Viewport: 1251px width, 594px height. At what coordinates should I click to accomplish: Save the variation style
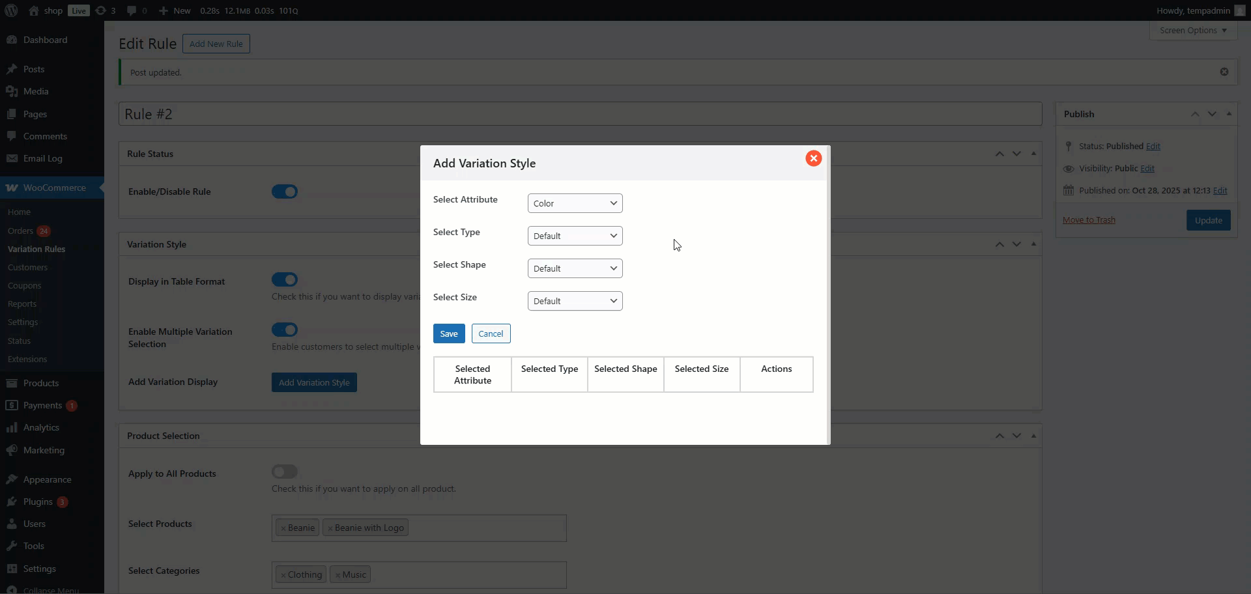[448, 333]
